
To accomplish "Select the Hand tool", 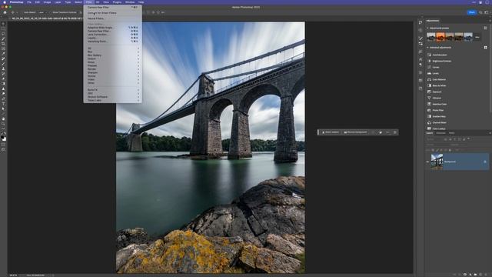I will click(3, 119).
